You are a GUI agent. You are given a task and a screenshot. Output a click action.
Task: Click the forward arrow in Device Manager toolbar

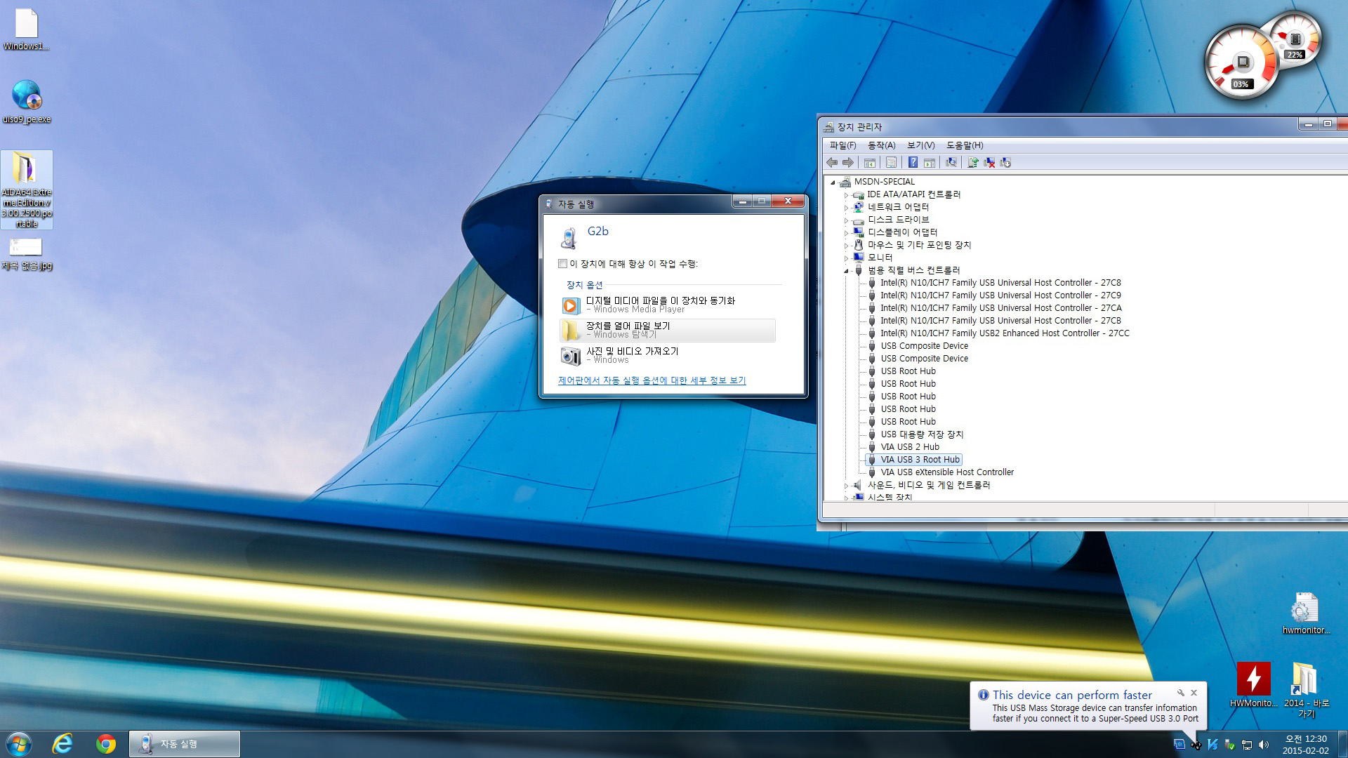[848, 162]
